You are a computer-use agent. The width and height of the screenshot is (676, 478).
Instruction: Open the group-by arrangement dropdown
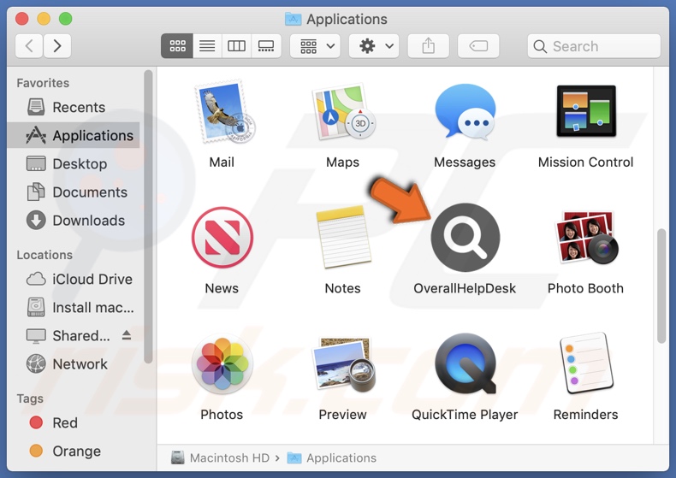point(315,45)
